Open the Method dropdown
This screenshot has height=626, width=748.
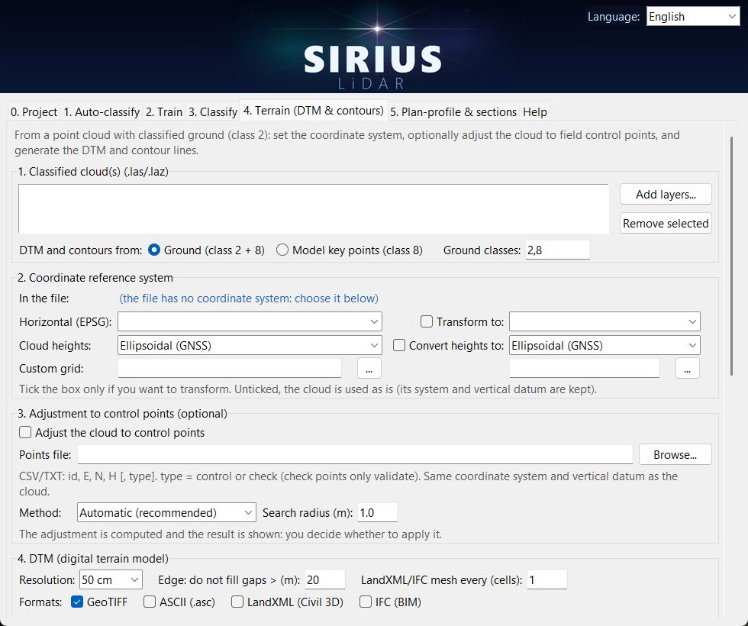(x=166, y=512)
